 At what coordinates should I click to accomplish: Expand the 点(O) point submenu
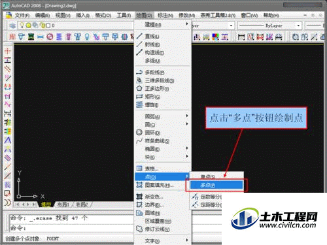[162, 176]
